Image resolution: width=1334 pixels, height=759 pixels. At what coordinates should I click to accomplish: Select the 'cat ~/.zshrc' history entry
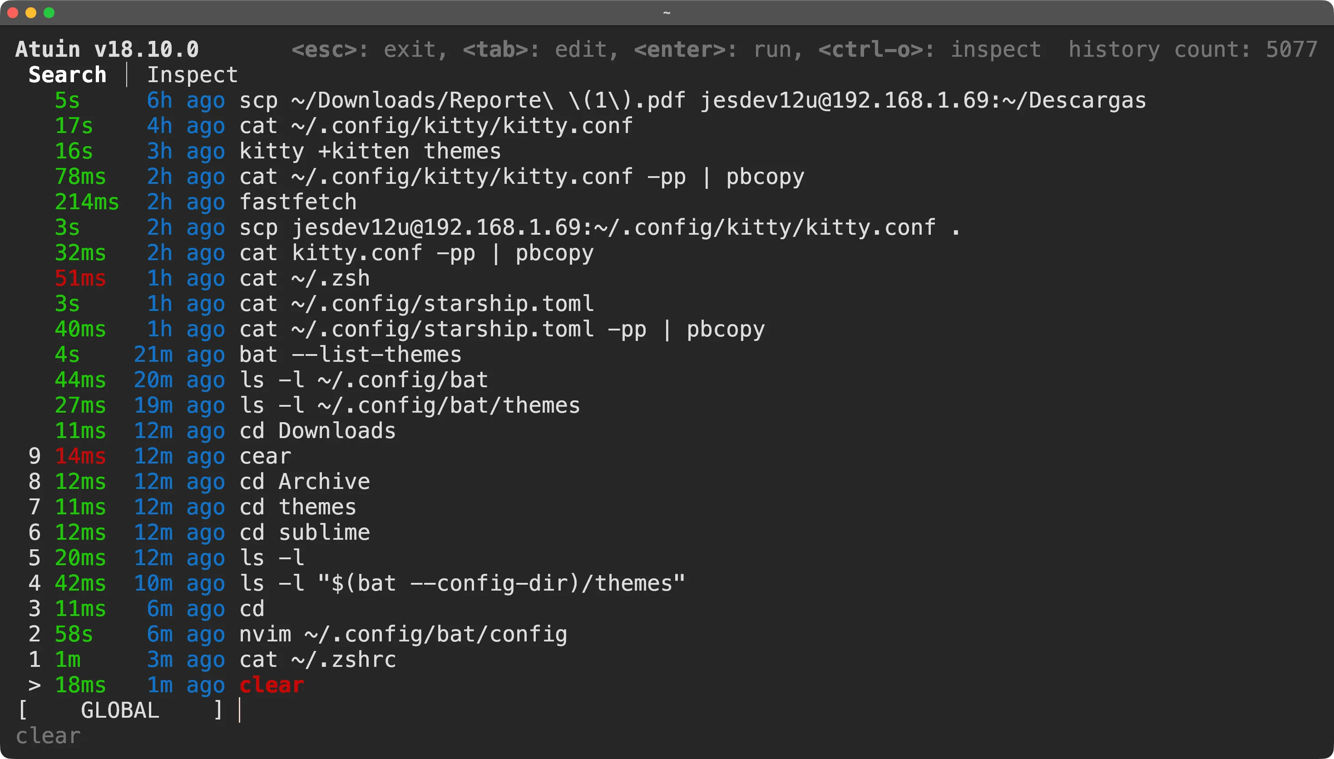coord(317,659)
